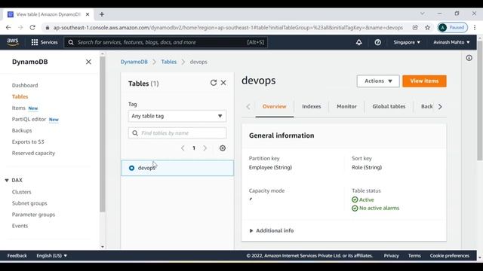The width and height of the screenshot is (483, 271).
Task: Open the English (US) language menu
Action: point(51,256)
